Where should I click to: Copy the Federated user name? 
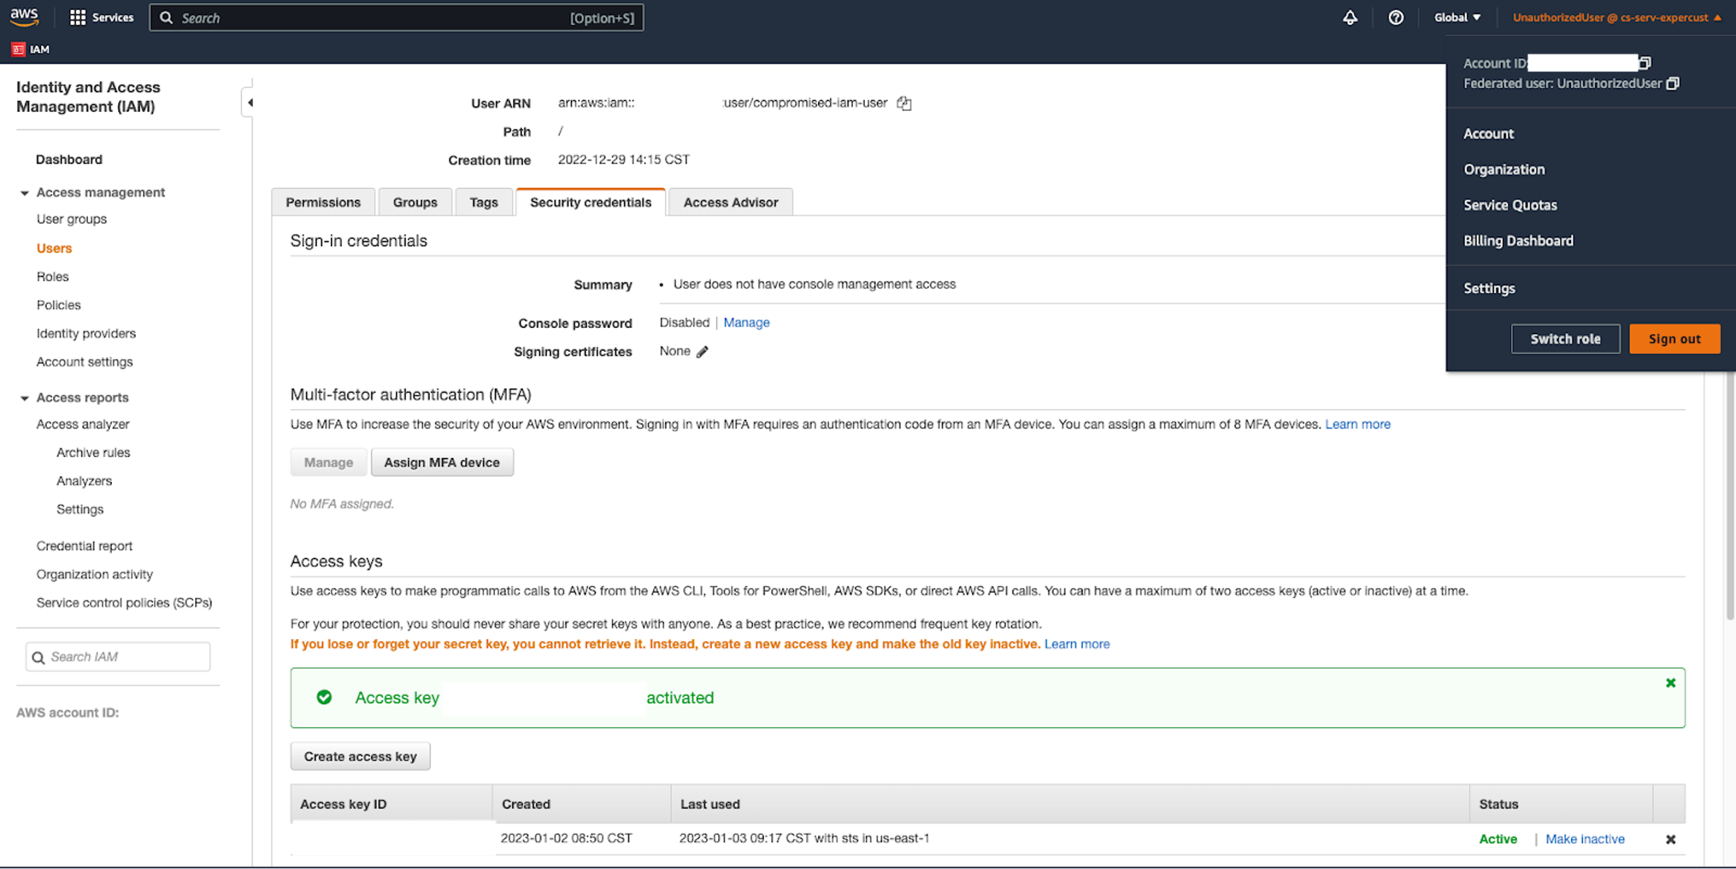[x=1672, y=83]
